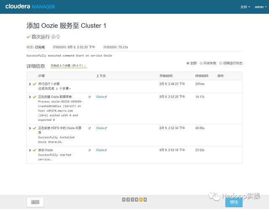This screenshot has width=269, height=209.
Task: Click the 上下文 column header
Action: click(101, 76)
